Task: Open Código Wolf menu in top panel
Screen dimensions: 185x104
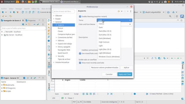Action: pos(8,2)
